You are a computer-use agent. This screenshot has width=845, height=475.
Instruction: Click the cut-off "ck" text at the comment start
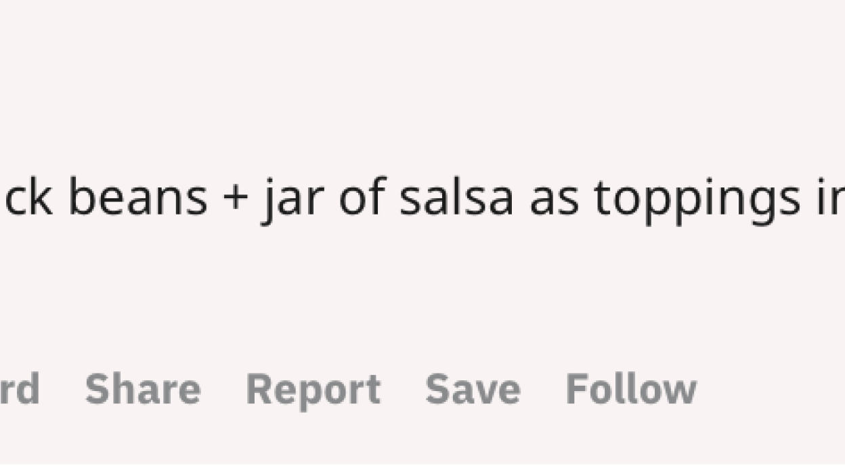(x=27, y=198)
